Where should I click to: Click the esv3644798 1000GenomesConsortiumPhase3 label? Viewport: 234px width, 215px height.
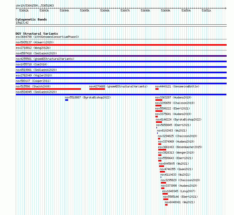click(x=47, y=37)
